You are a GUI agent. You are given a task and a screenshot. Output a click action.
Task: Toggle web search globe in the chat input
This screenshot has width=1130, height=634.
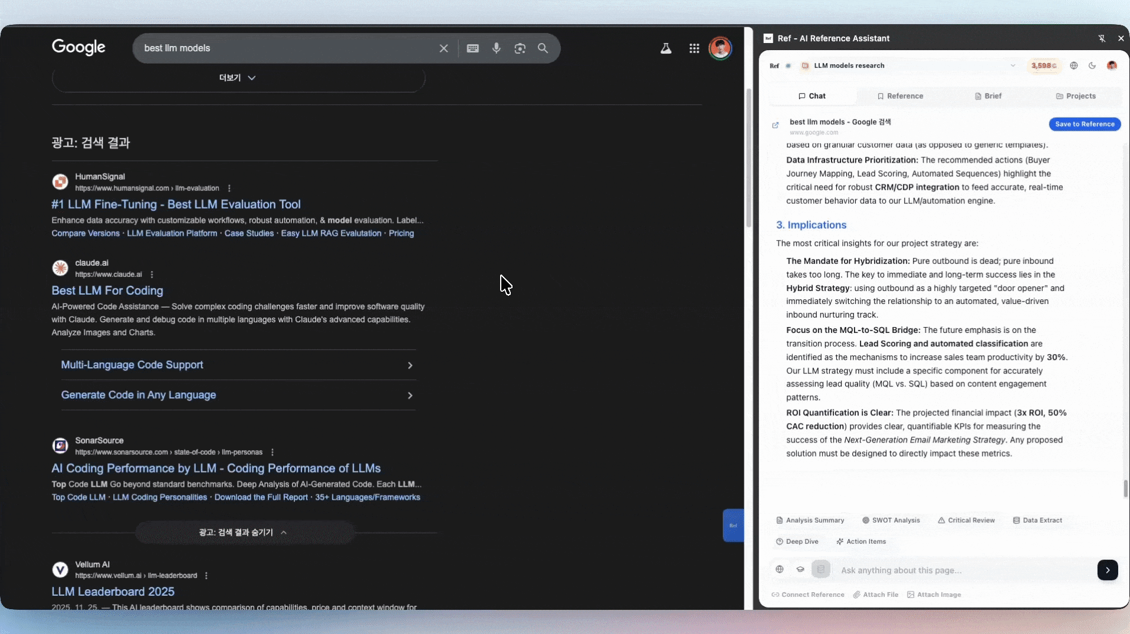pyautogui.click(x=780, y=569)
